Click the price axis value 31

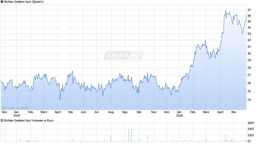click(249, 47)
